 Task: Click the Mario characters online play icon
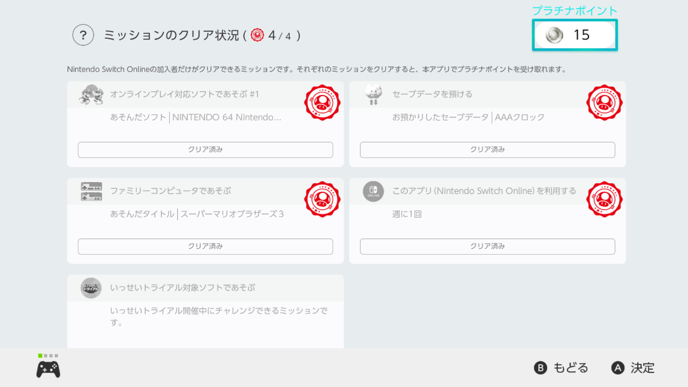(x=91, y=95)
